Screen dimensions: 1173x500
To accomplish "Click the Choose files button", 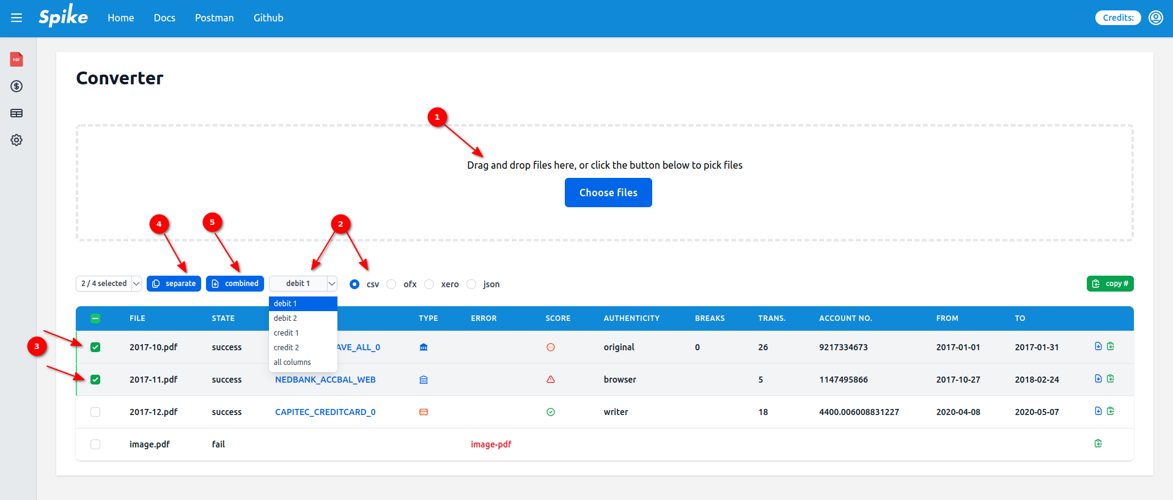I will 608,193.
